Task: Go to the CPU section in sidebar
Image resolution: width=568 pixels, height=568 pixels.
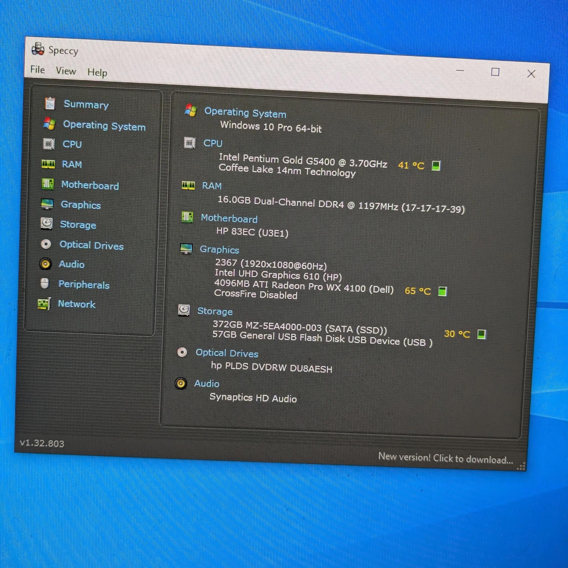Action: pyautogui.click(x=72, y=144)
